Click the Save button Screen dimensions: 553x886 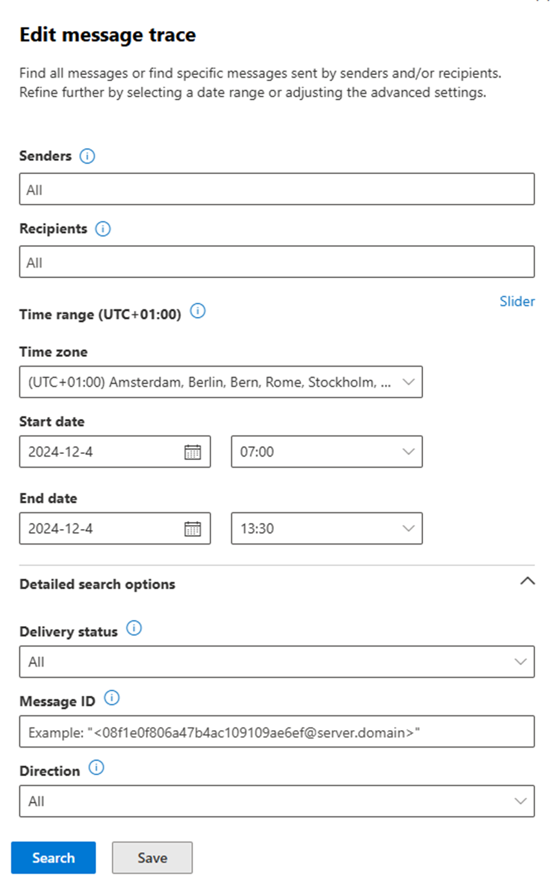152,858
